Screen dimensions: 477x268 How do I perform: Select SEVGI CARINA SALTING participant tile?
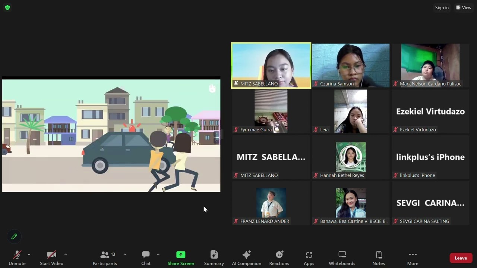pos(430,203)
